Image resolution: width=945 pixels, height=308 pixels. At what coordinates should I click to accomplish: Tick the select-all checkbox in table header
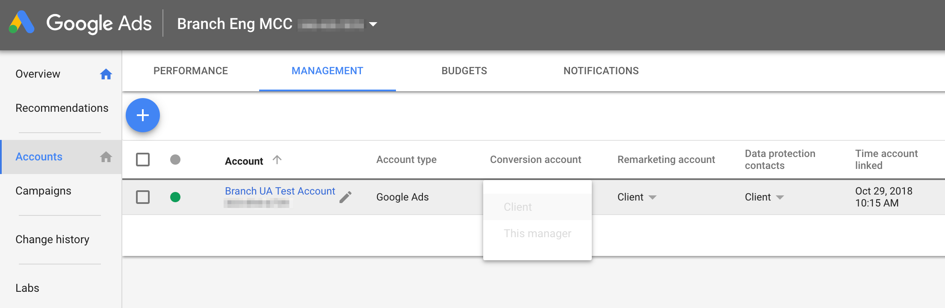tap(143, 160)
